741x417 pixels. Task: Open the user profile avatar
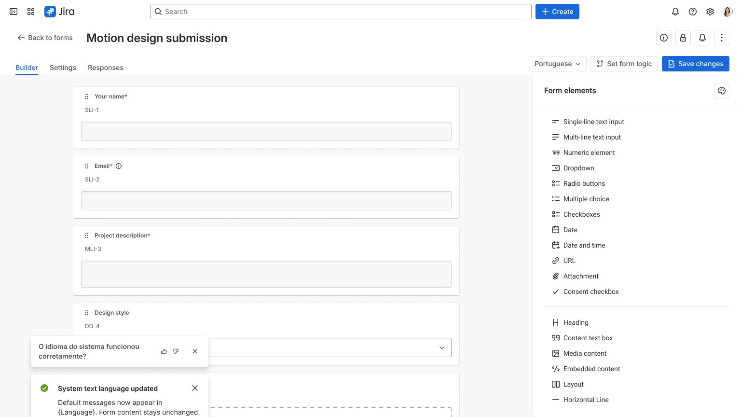click(727, 12)
